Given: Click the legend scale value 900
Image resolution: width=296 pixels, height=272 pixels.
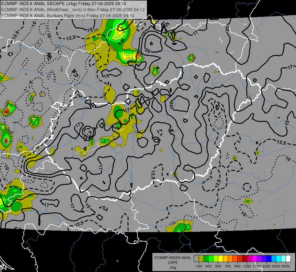Looking at the screenshot, I should [237, 266].
